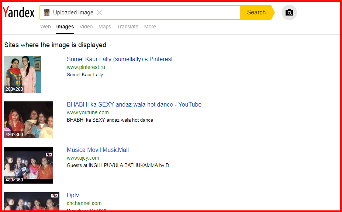
Task: Click 'Uploaded image' label in search box
Action: point(73,13)
